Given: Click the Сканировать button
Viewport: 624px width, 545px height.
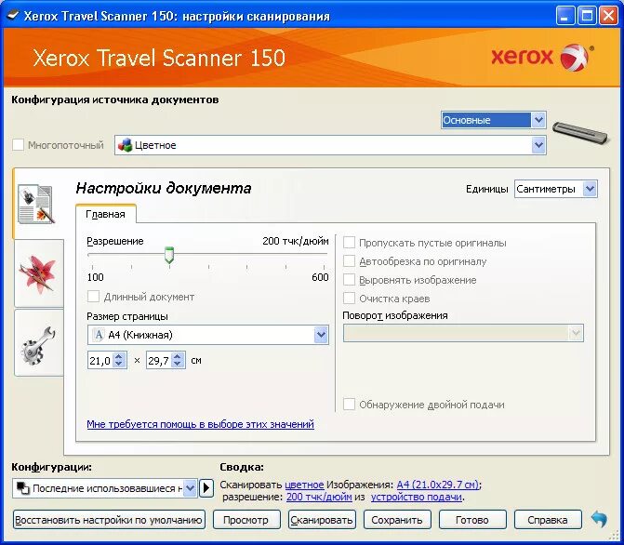Looking at the screenshot, I should (322, 520).
